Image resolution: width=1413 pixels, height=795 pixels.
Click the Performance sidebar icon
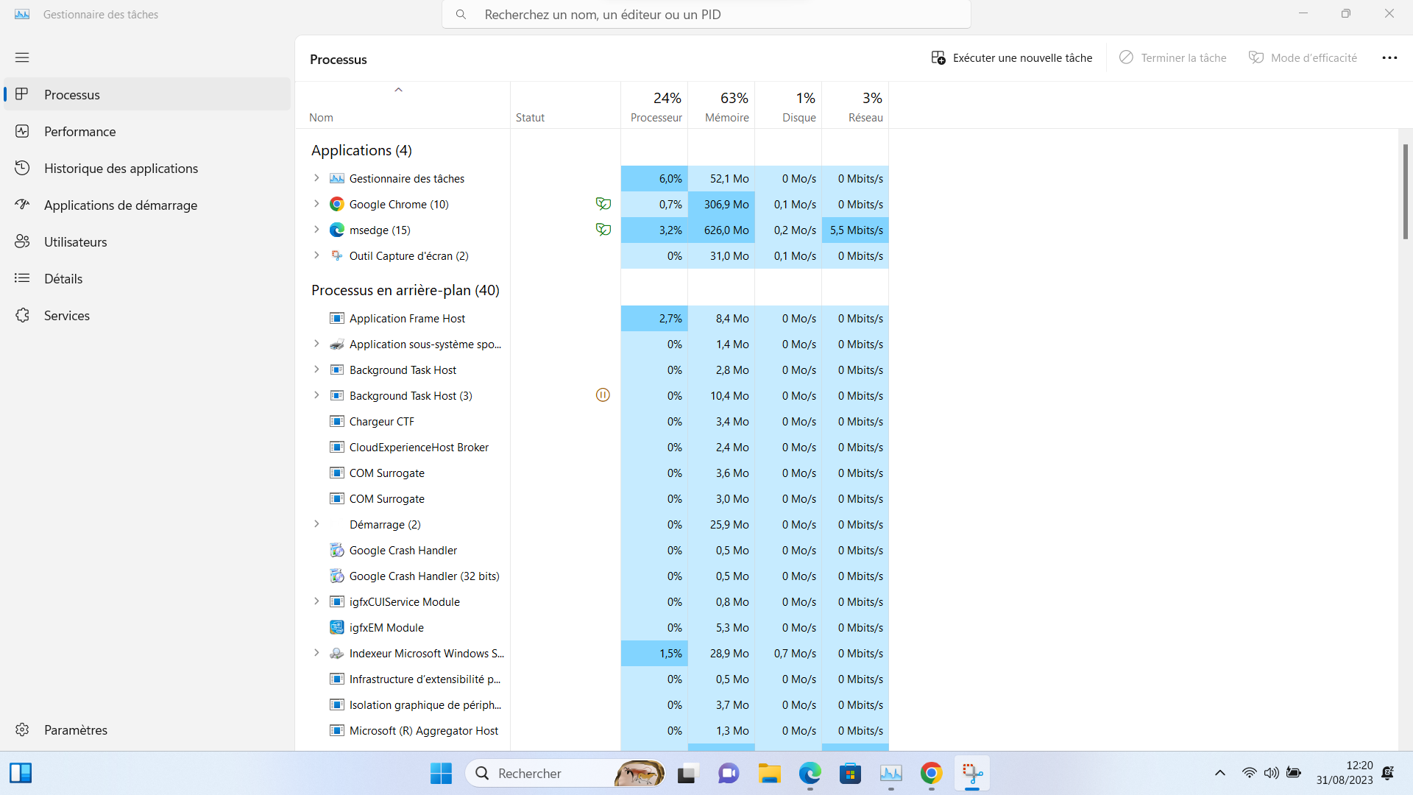coord(22,131)
